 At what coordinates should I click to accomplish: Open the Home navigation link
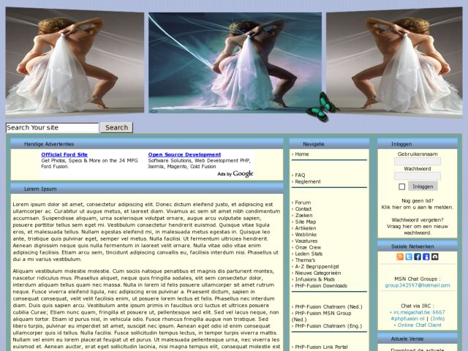coord(302,154)
